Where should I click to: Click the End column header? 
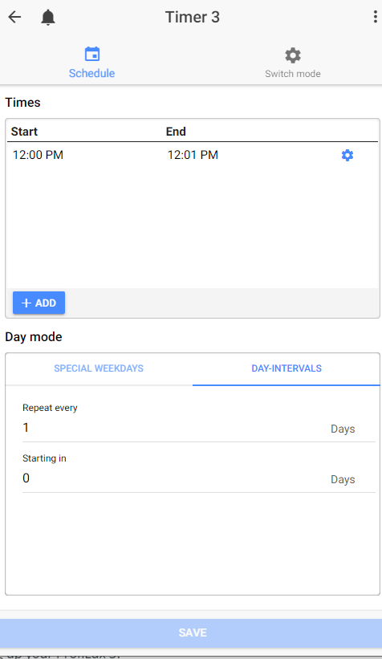pyautogui.click(x=176, y=132)
